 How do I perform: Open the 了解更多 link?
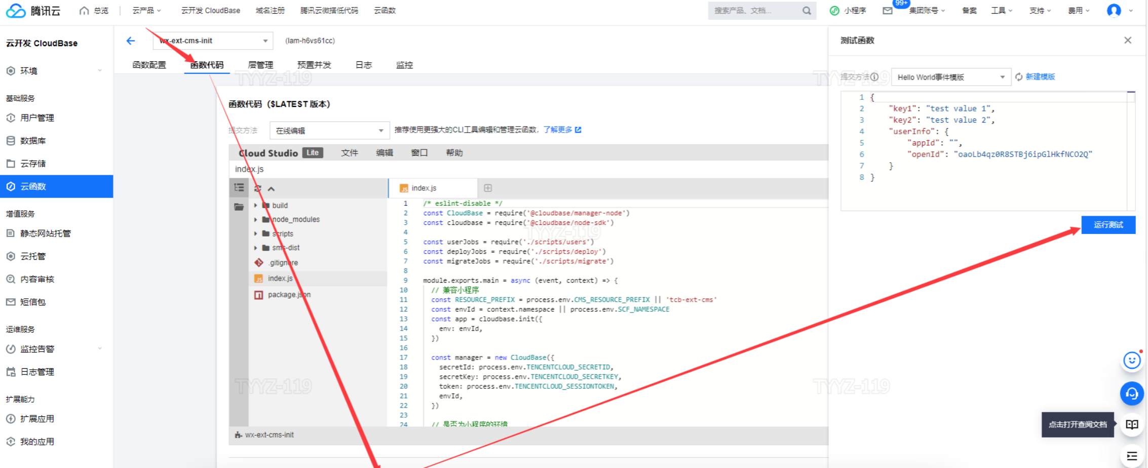pos(562,130)
